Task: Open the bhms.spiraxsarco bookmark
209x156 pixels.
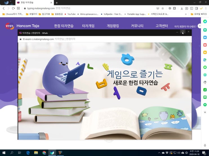Action: (x=88, y=14)
